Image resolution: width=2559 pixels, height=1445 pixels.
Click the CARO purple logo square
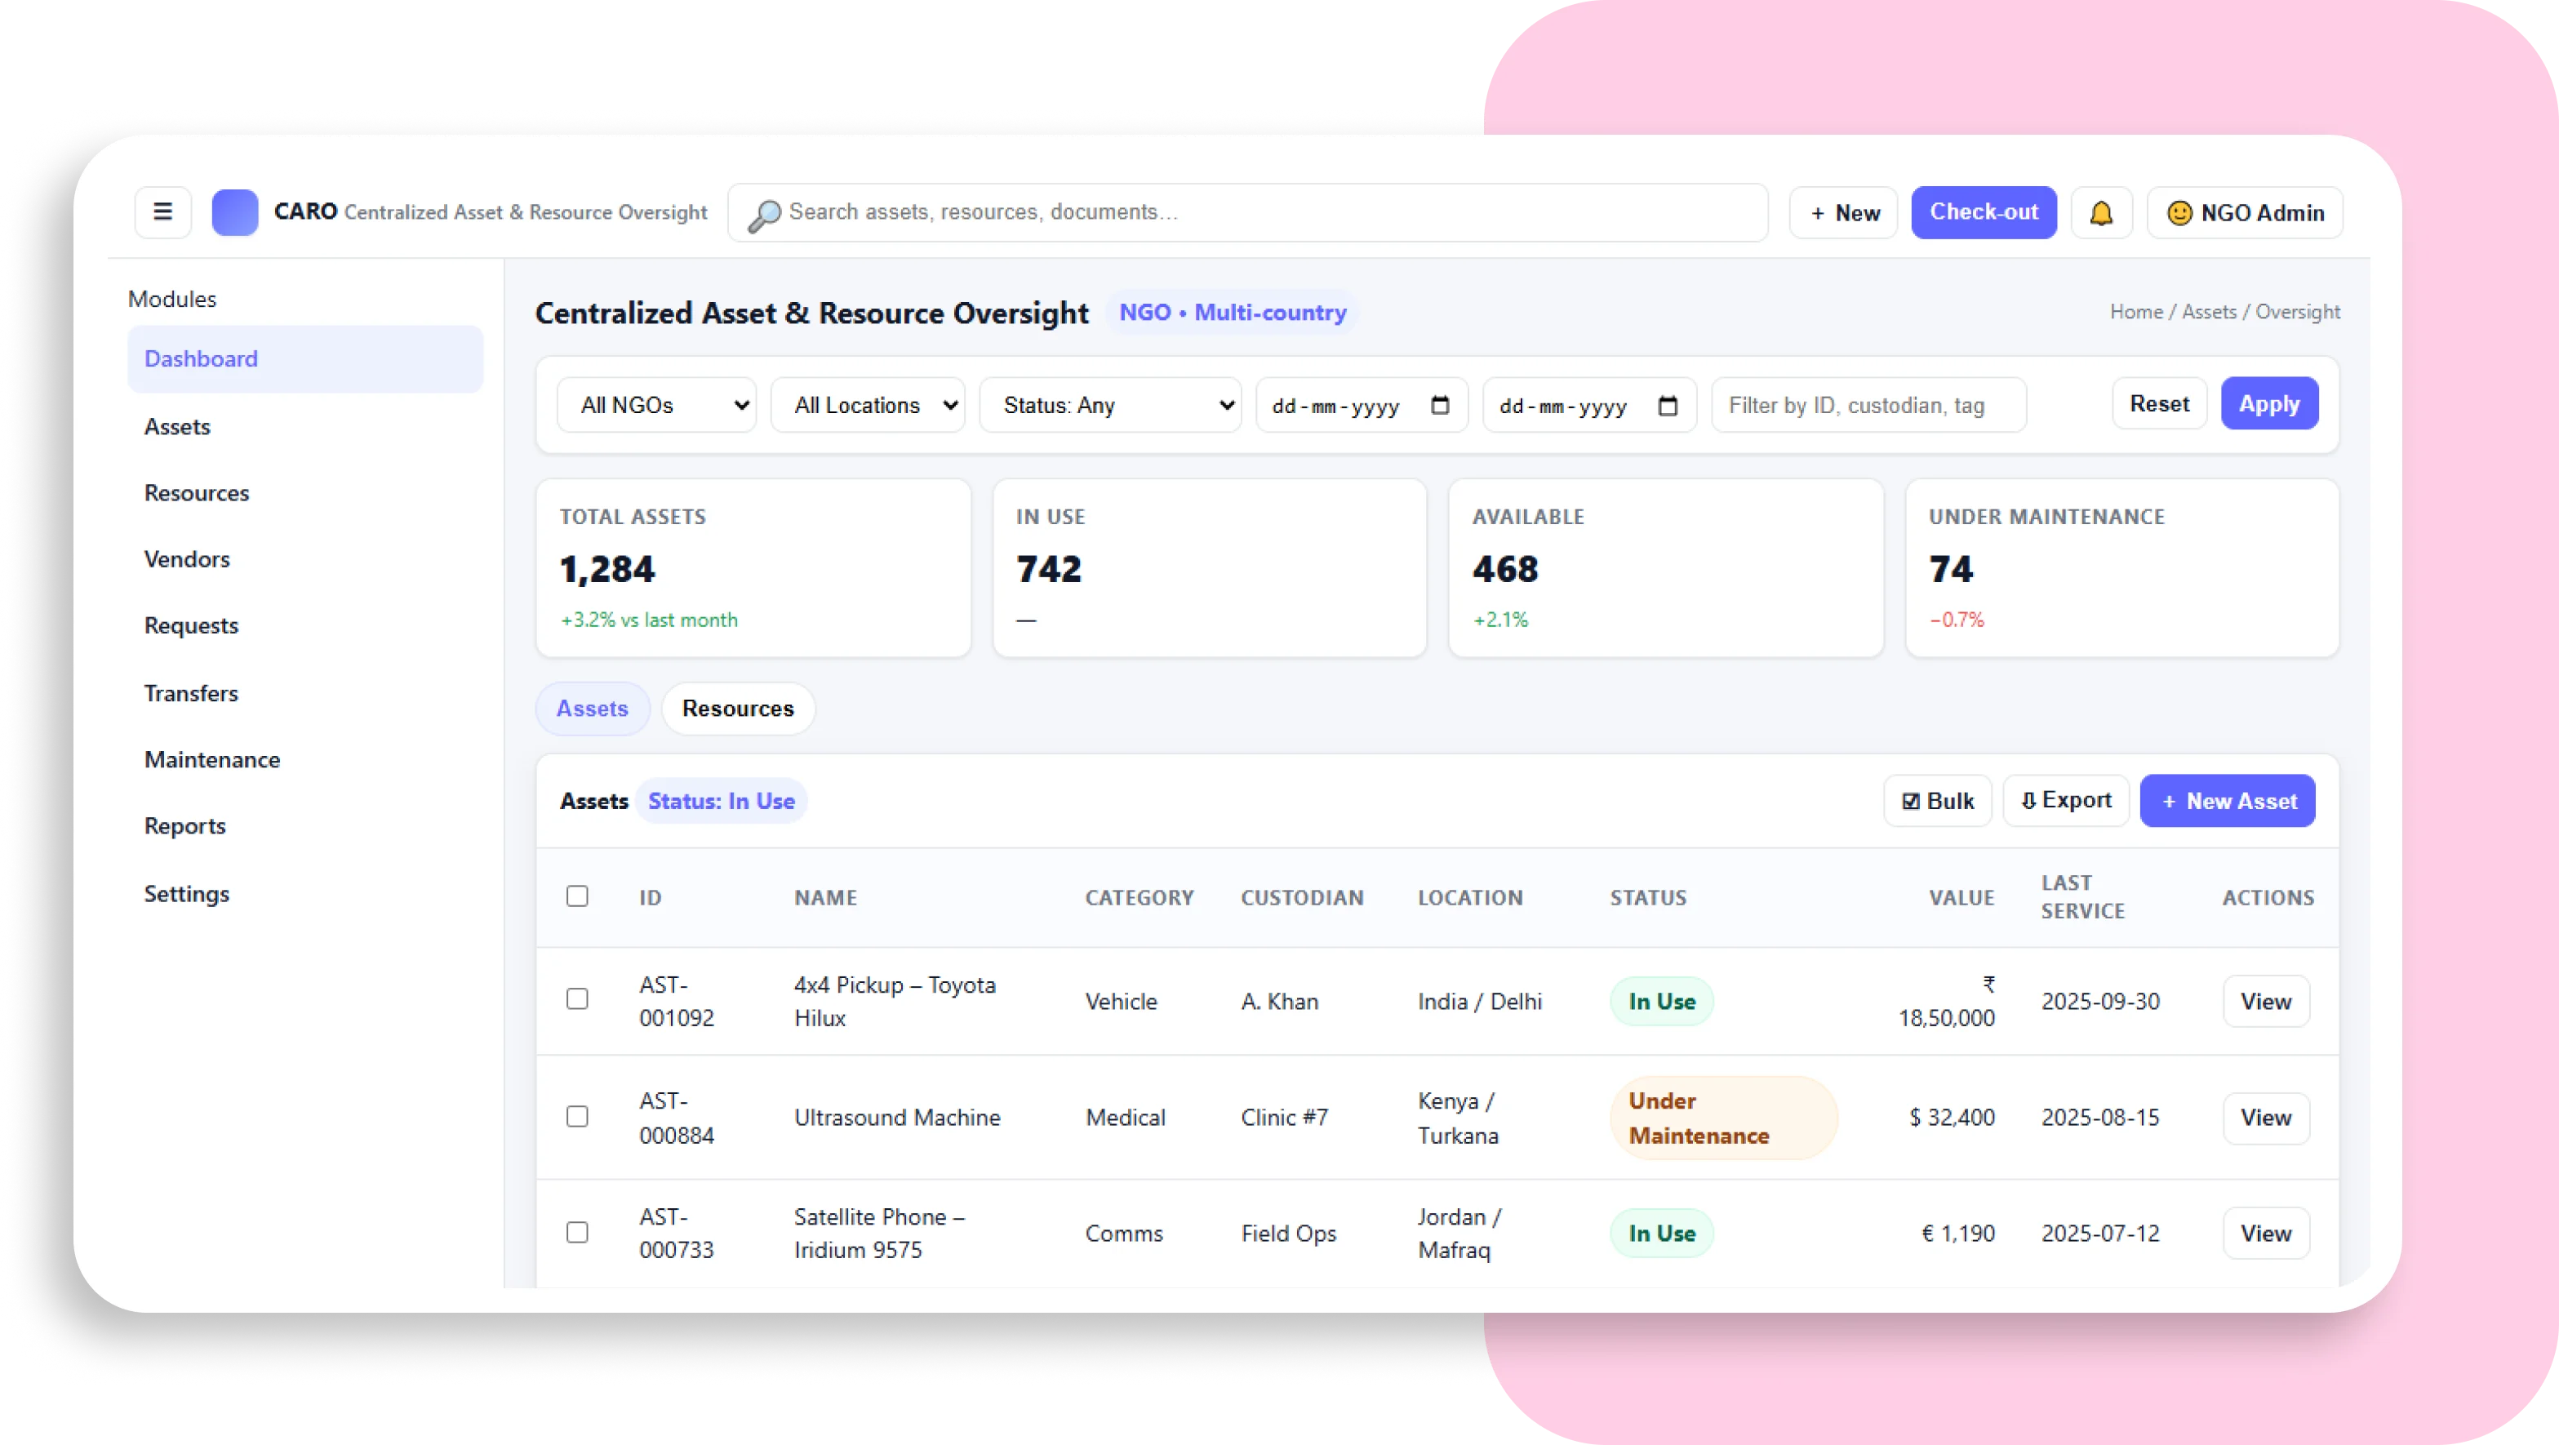235,213
